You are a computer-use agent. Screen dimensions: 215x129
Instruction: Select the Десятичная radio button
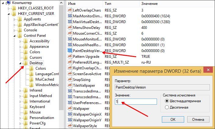coord(167,107)
